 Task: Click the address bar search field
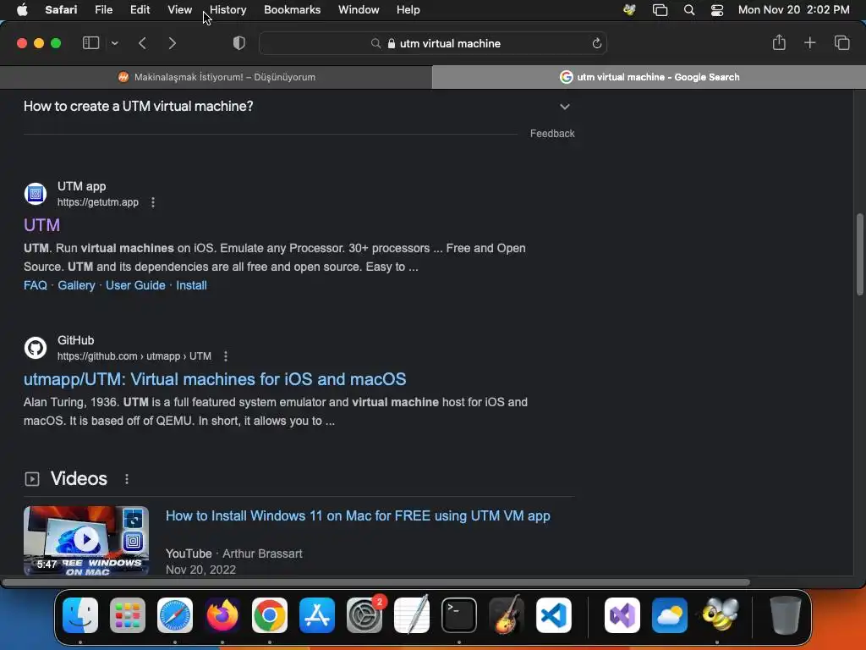coord(433,43)
